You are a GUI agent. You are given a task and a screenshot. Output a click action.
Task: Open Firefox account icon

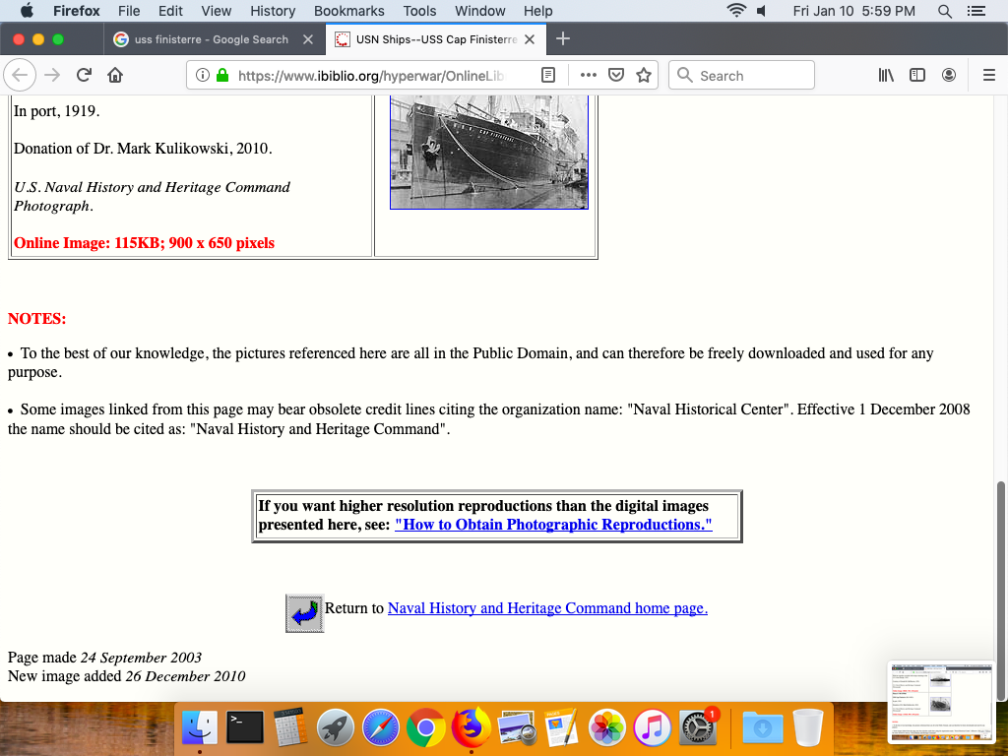coord(949,76)
